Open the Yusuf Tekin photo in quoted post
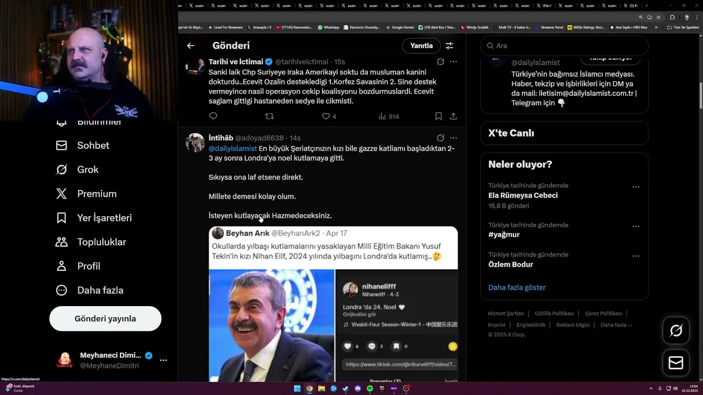The image size is (703, 395). click(272, 325)
